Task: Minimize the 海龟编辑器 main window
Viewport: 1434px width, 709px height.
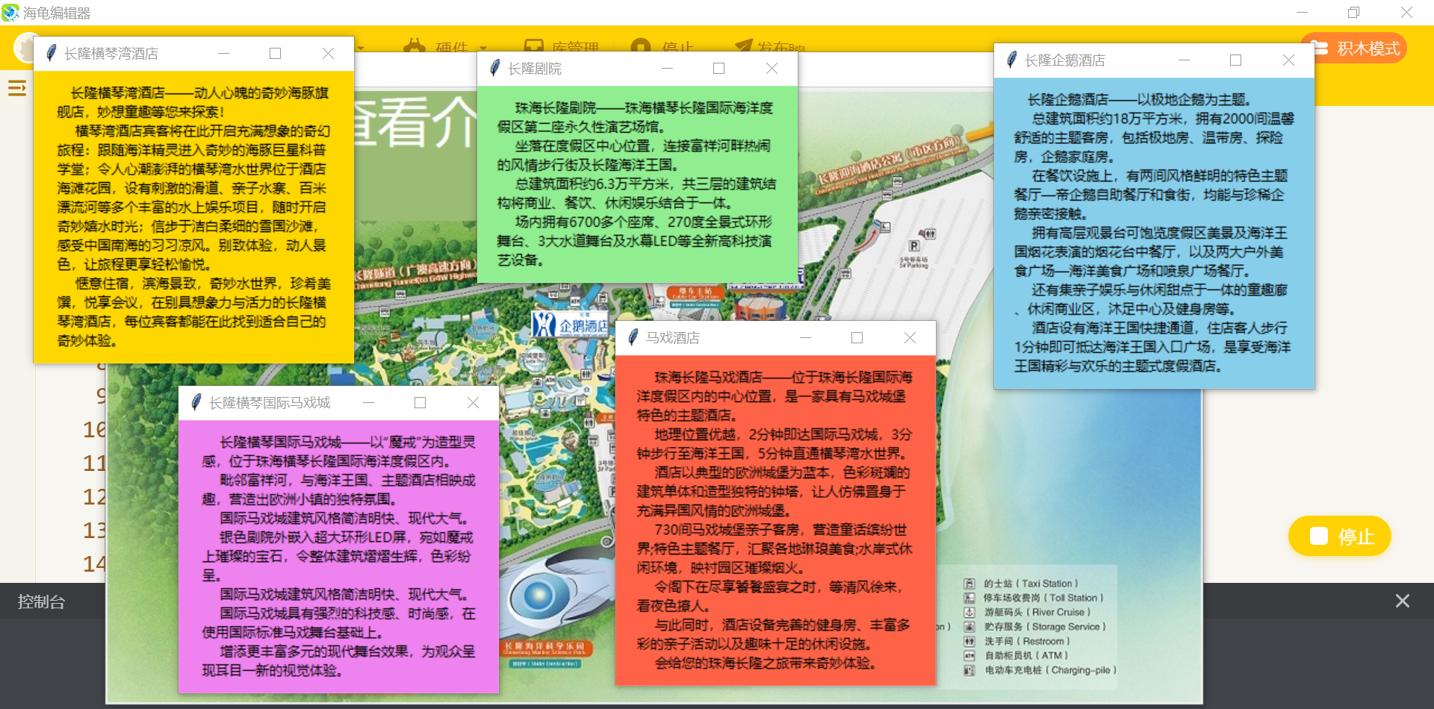Action: [1302, 13]
